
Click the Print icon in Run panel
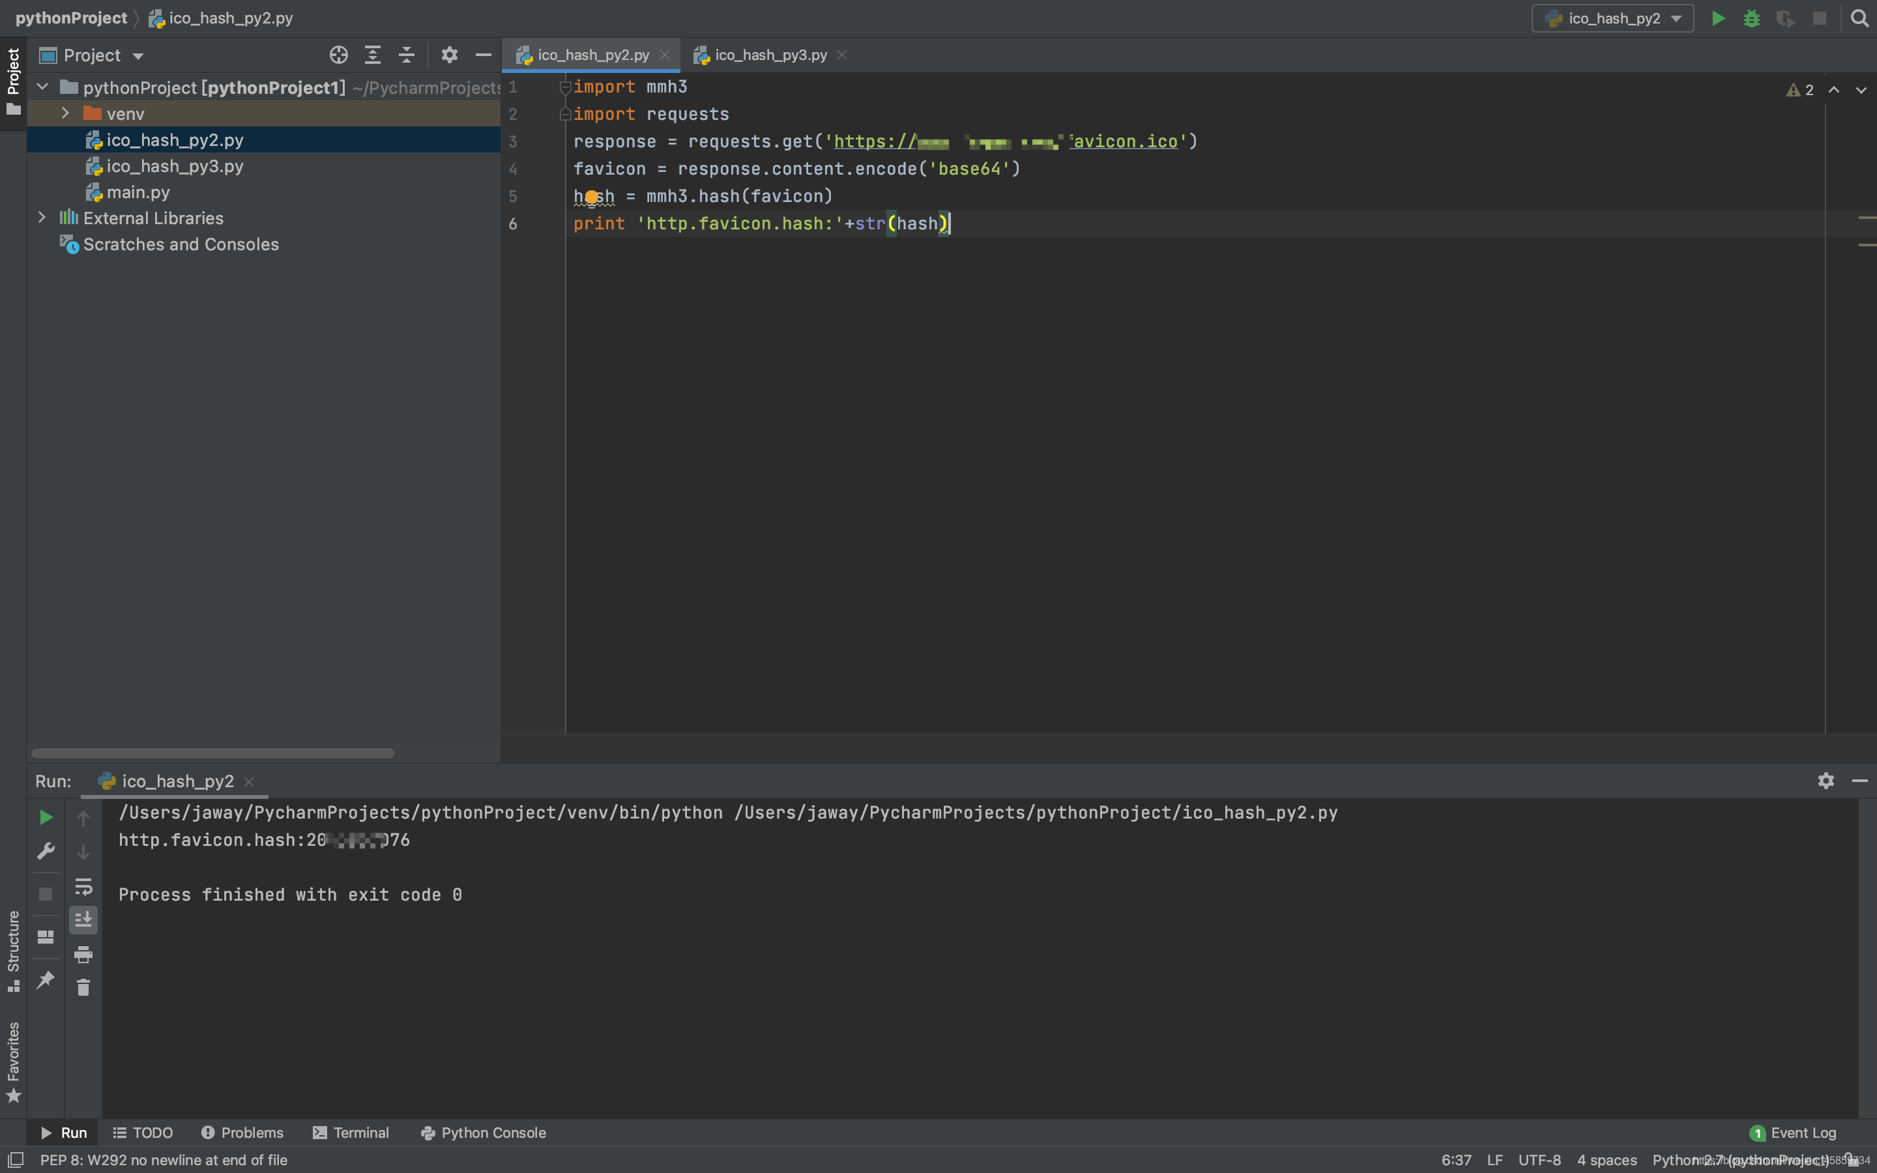click(83, 954)
